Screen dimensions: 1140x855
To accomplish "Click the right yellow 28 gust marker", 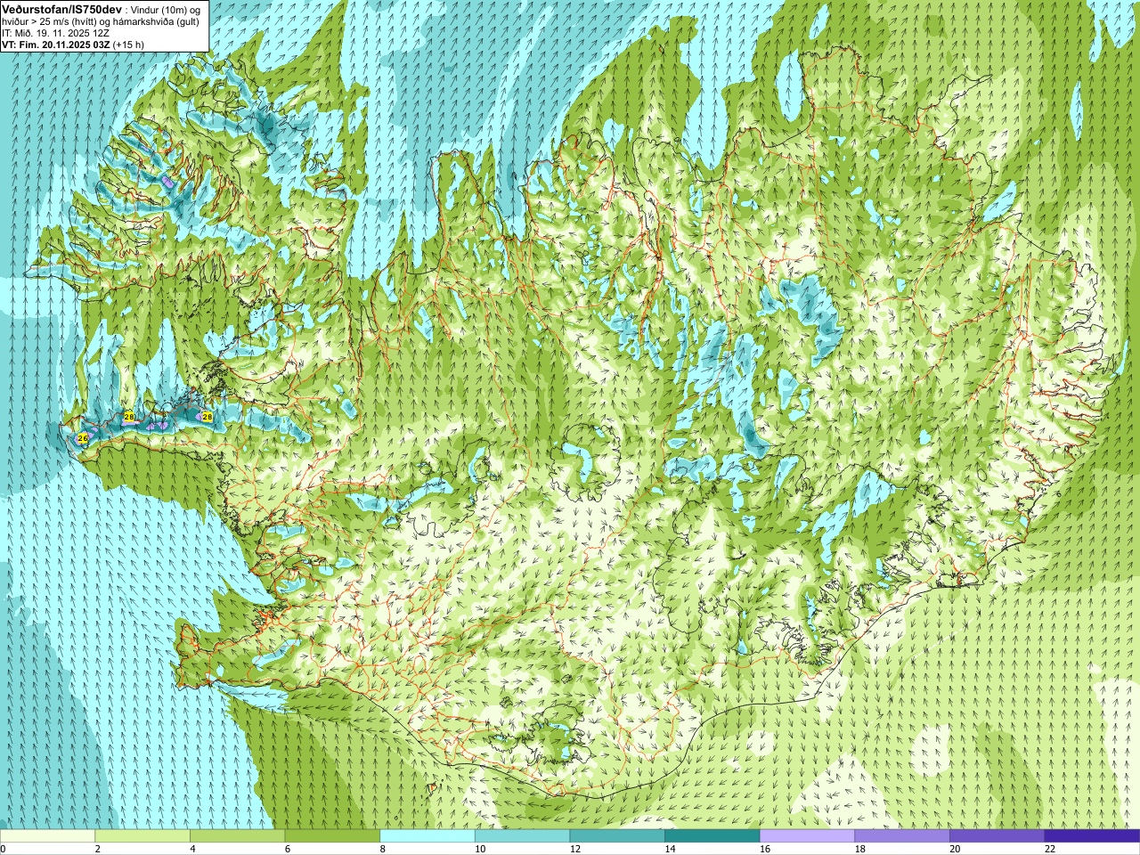I will [x=207, y=416].
